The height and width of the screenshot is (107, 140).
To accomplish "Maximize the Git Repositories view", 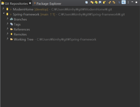I will (x=136, y=2).
